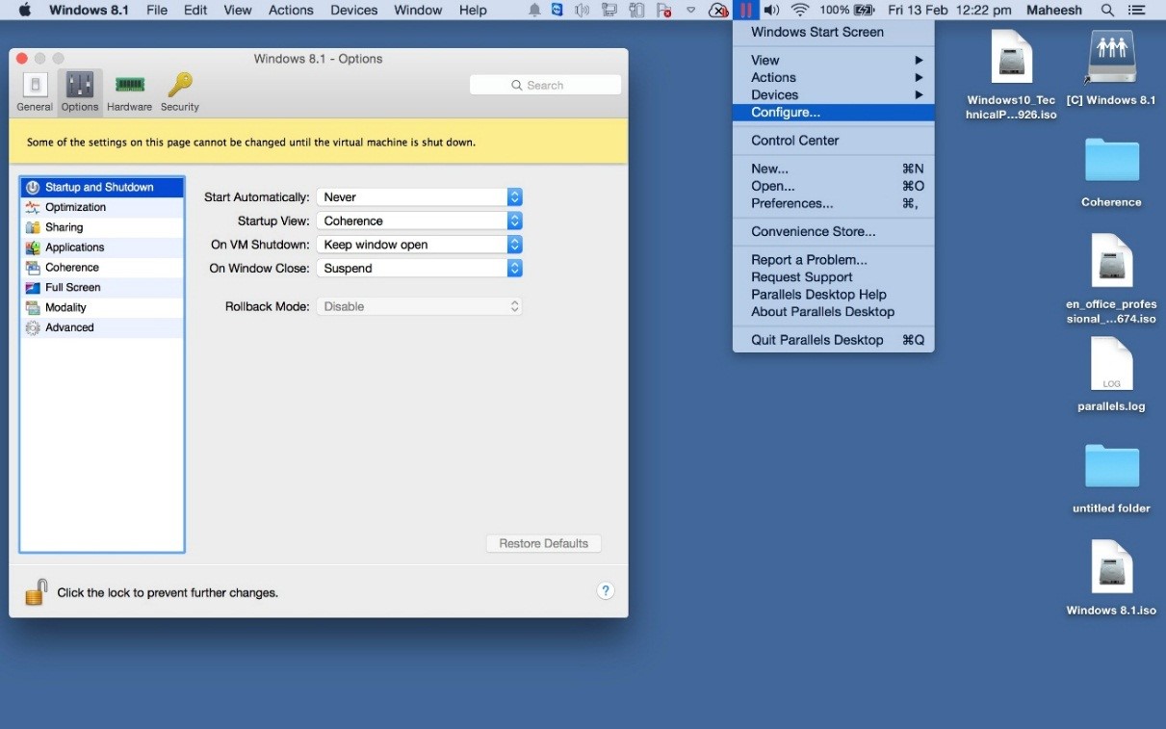Image resolution: width=1166 pixels, height=729 pixels.
Task: Click the volume speaker icon in menu bar
Action: (x=771, y=11)
